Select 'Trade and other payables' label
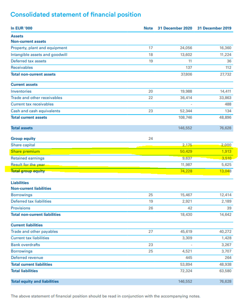This screenshot has height=302, width=249. click(x=34, y=231)
